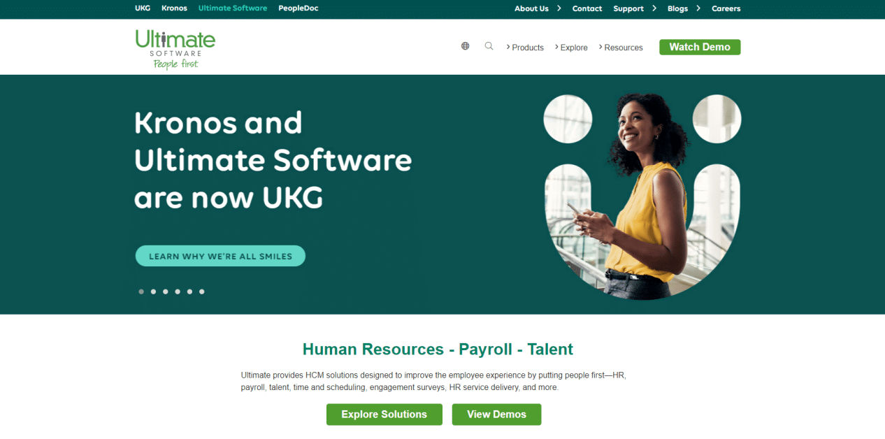This screenshot has height=439, width=885.
Task: Select the first carousel dot
Action: [141, 292]
